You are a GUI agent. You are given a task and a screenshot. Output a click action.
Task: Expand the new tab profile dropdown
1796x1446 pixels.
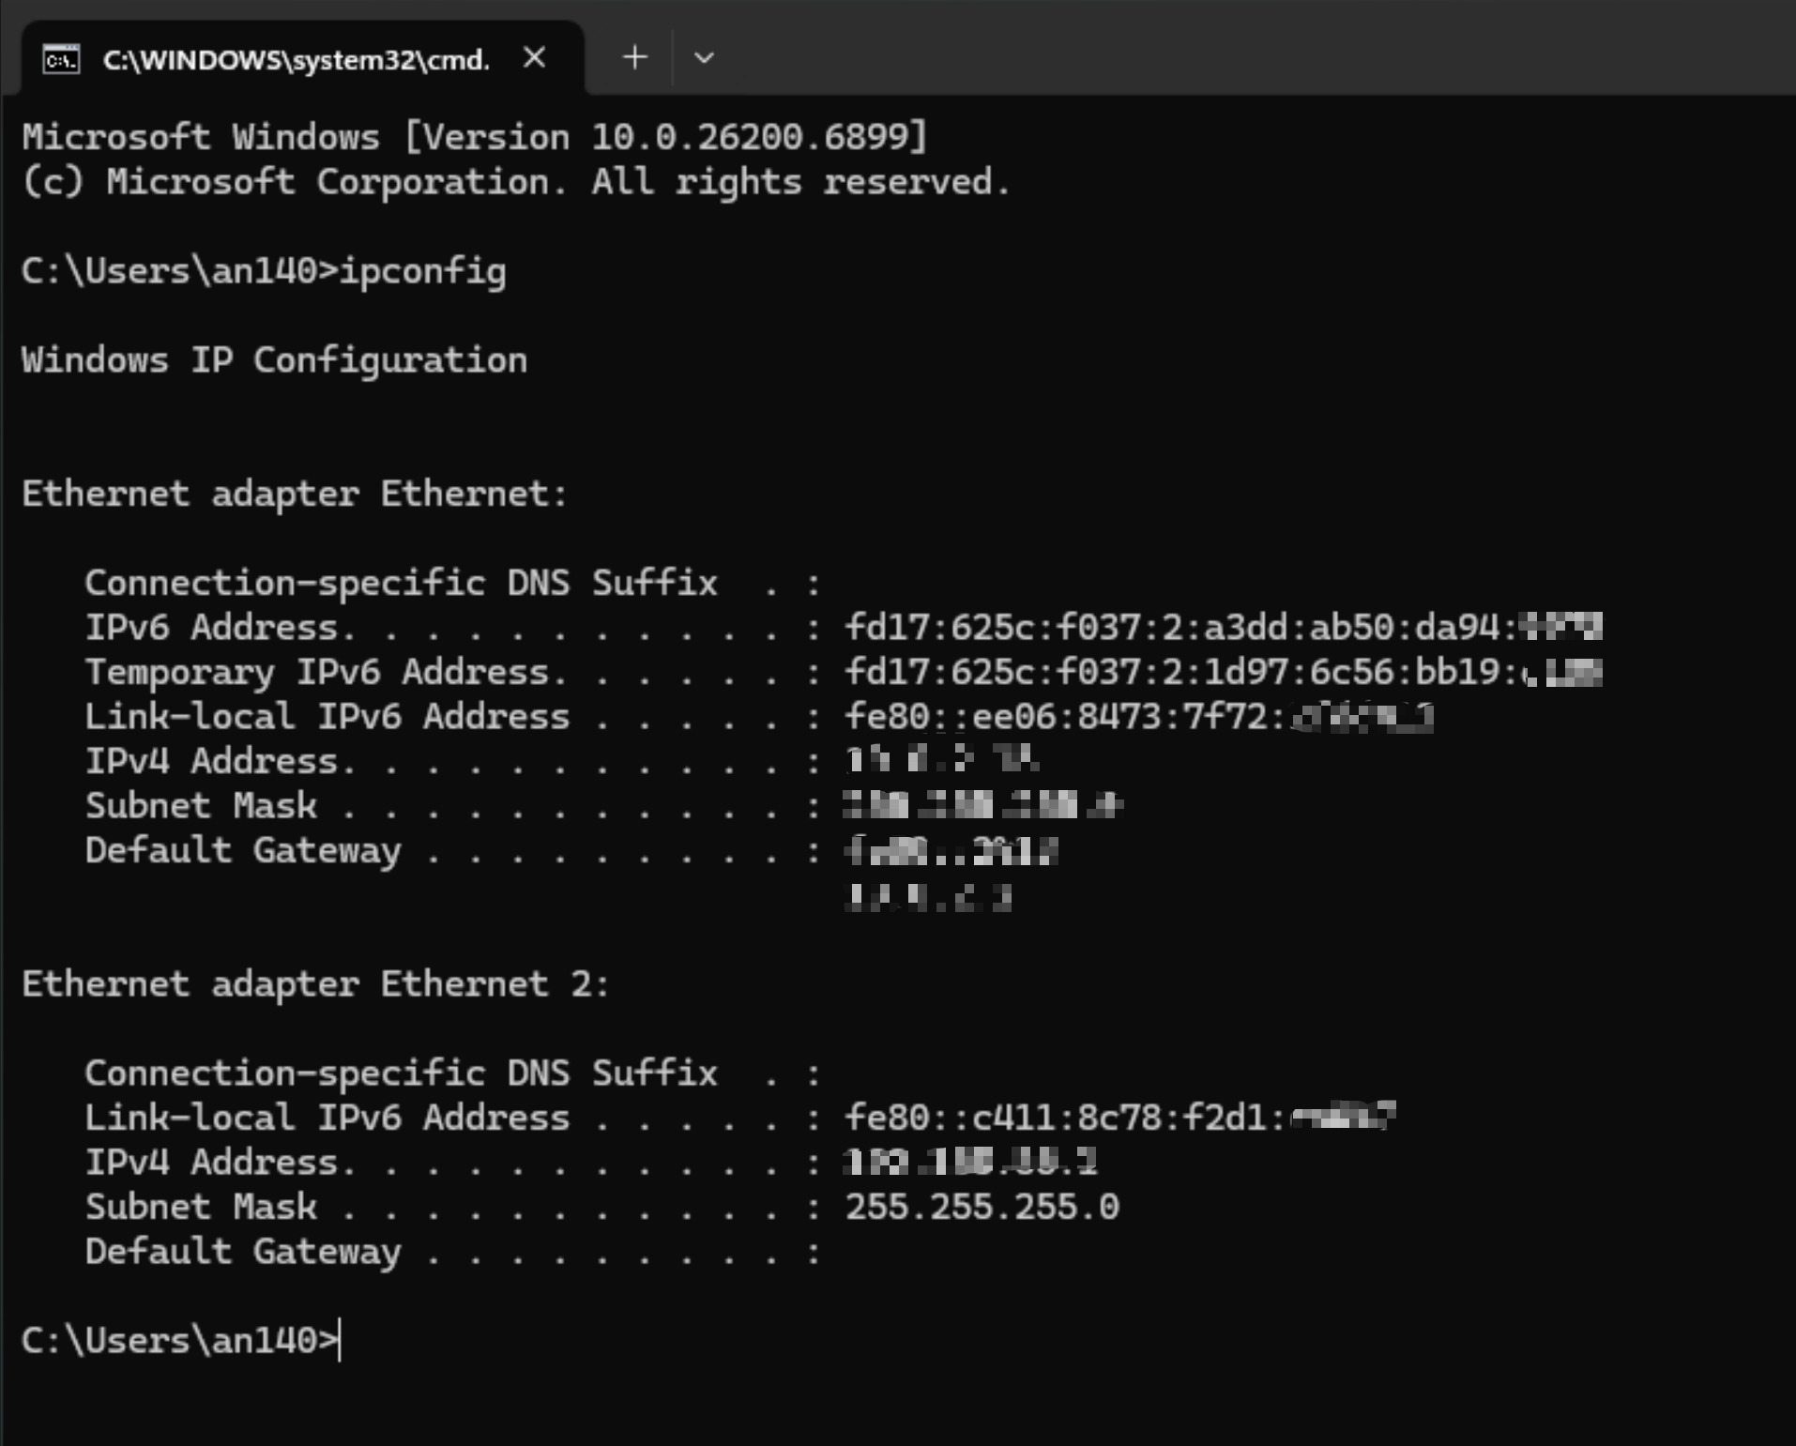click(704, 58)
